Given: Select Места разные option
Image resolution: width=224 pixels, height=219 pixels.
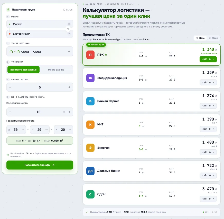Looking at the screenshot, I should pyautogui.click(x=56, y=70).
